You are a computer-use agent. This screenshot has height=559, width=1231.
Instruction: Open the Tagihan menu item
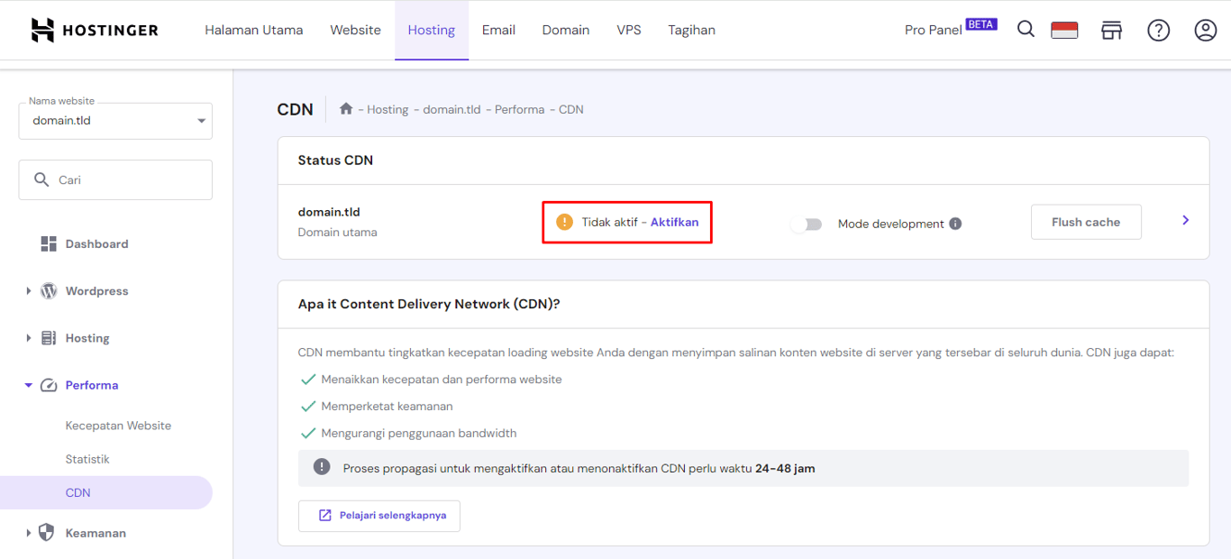pyautogui.click(x=691, y=29)
